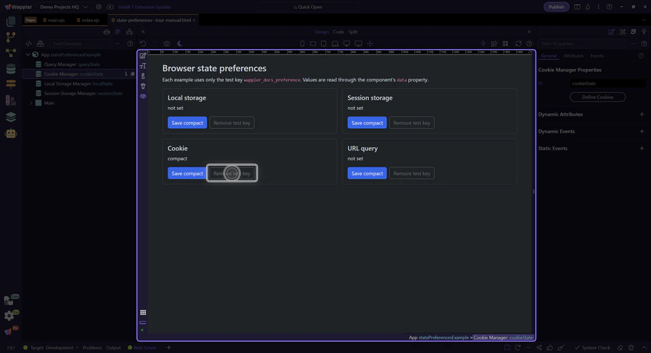Select Query Manager: queryState tree row

(x=79, y=64)
